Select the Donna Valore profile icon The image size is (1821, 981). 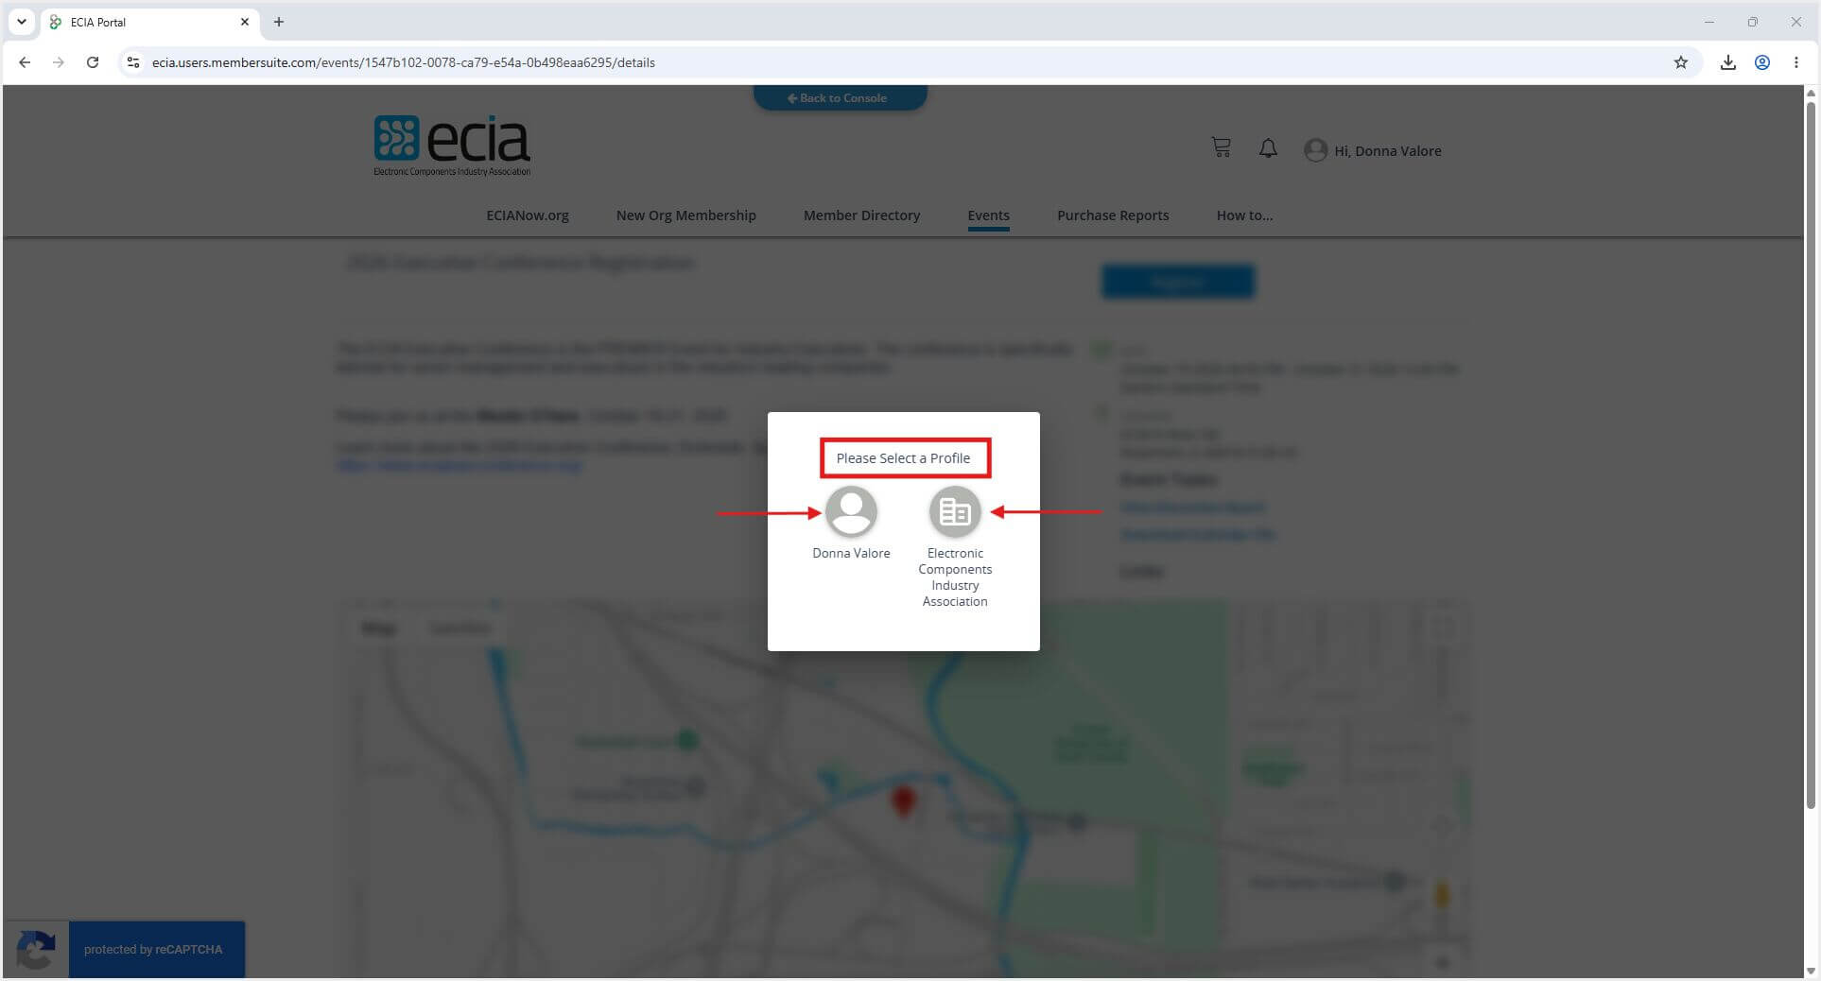(851, 511)
